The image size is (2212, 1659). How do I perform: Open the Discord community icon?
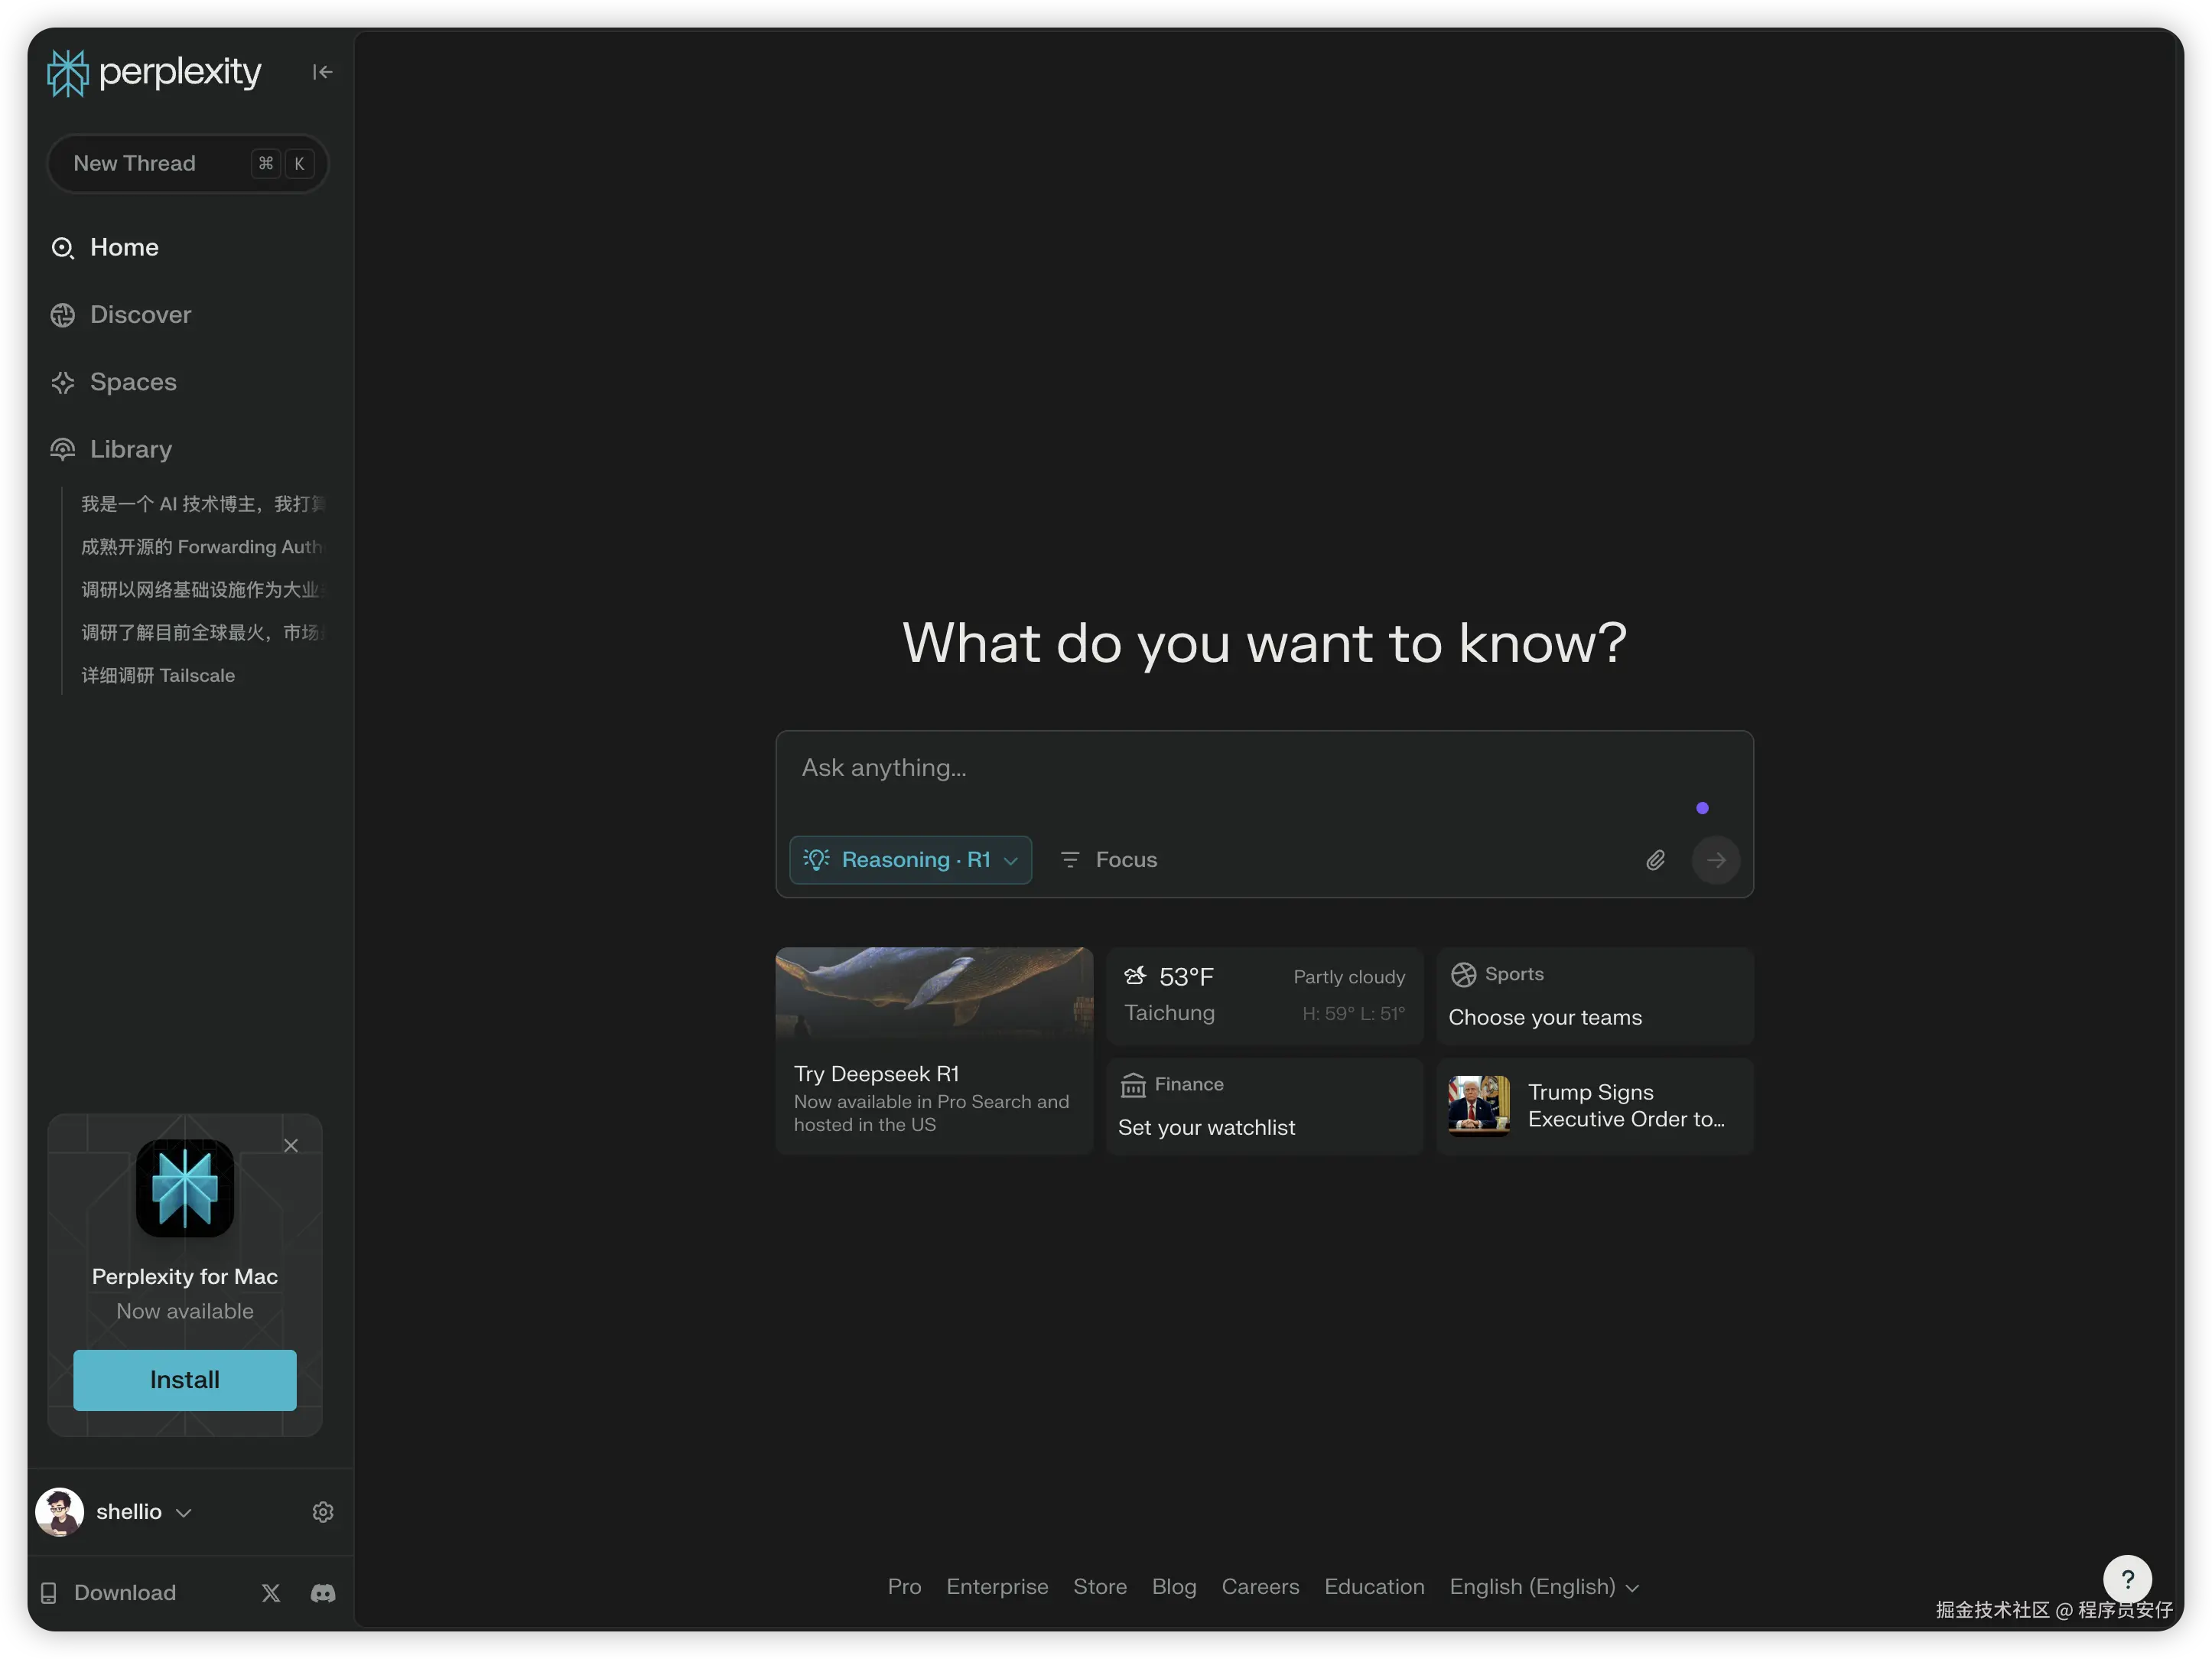point(322,1592)
